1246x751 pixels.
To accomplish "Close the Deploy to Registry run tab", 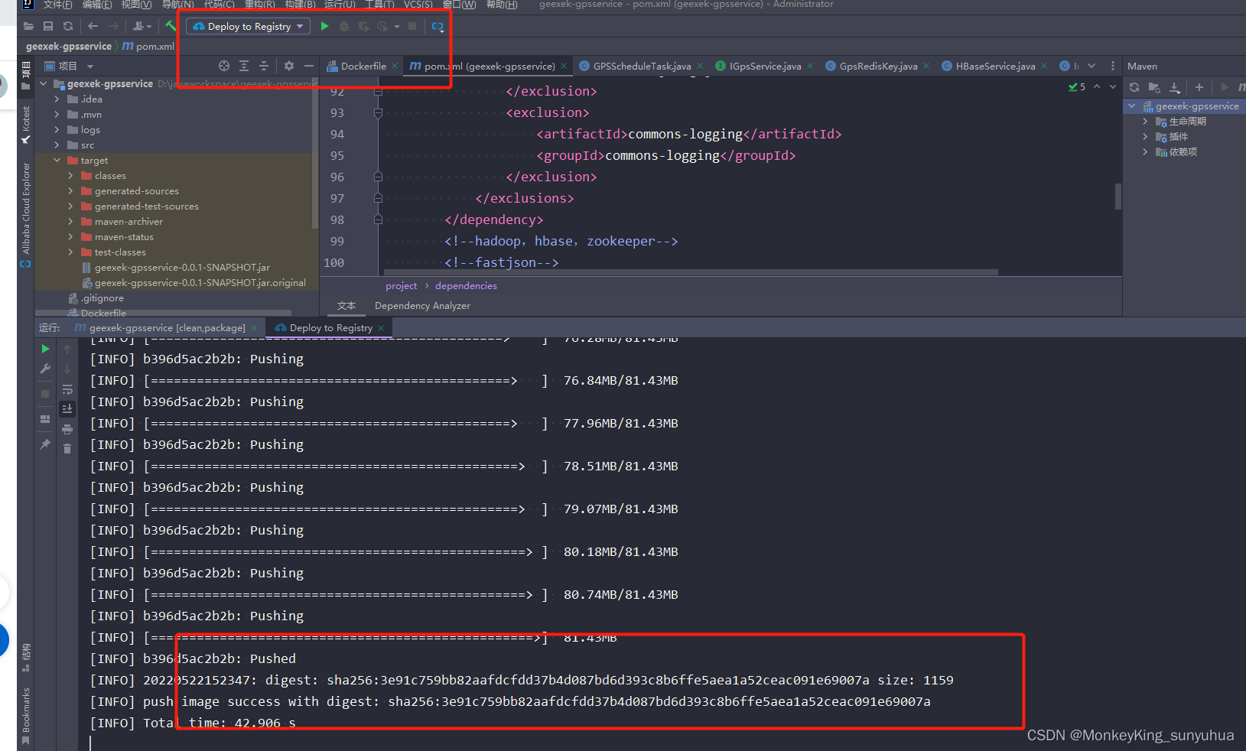I will click(381, 328).
